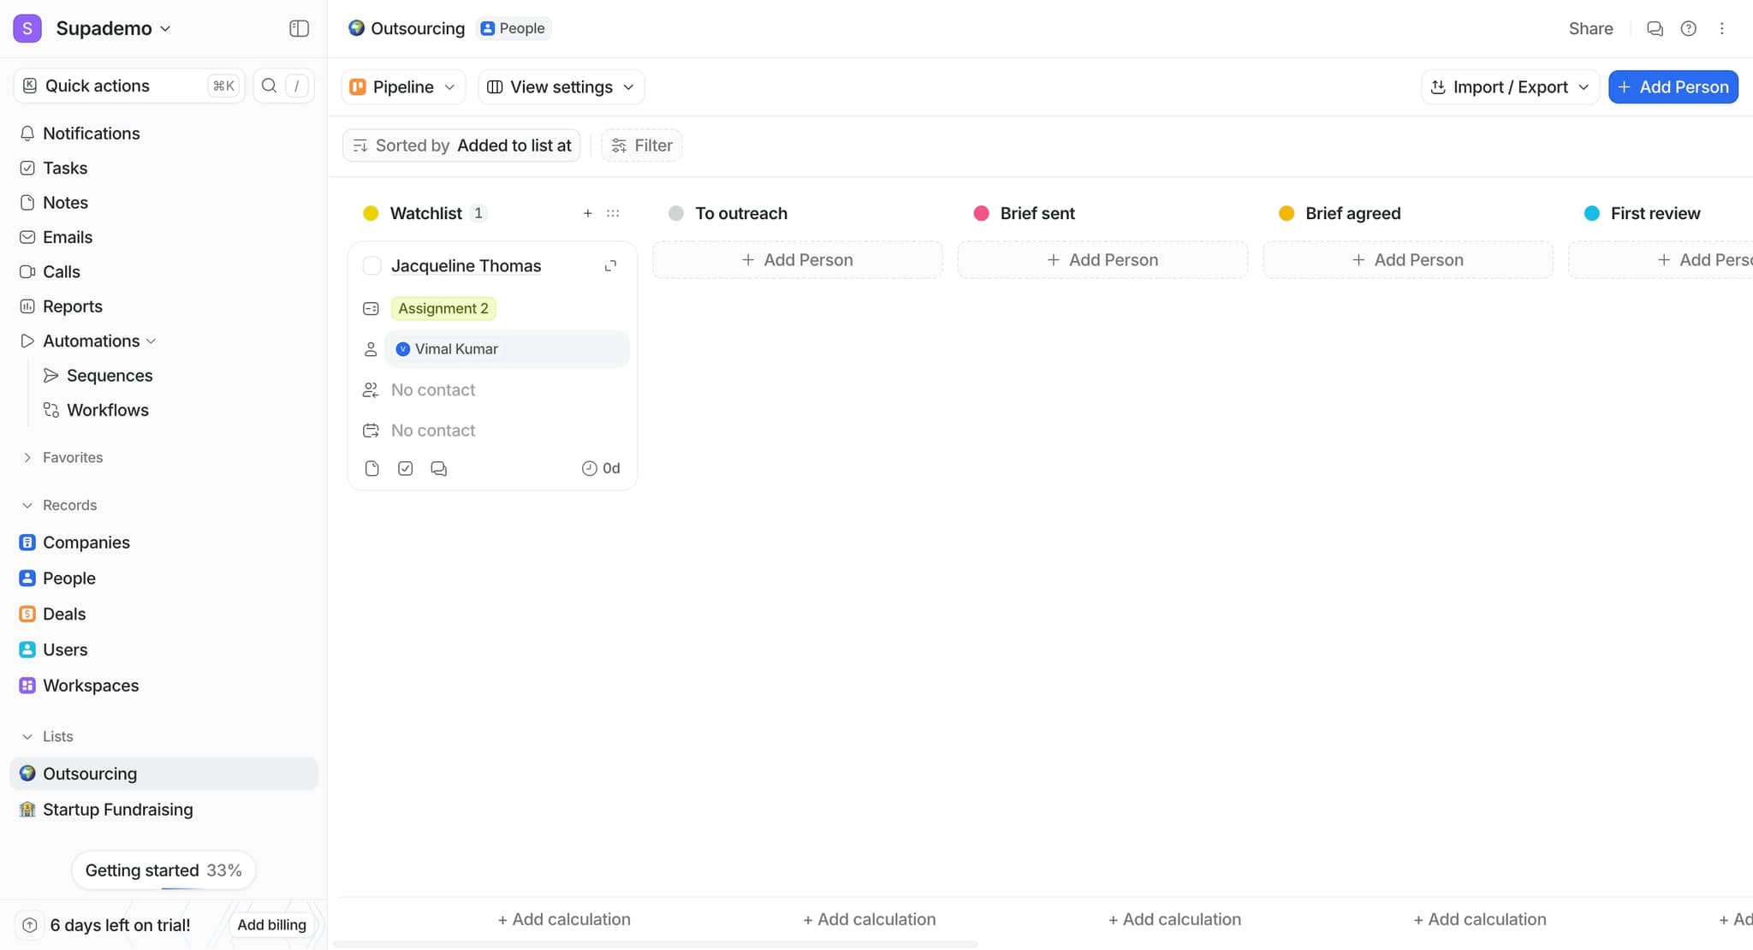Click the notes icon on card
The height and width of the screenshot is (950, 1753).
pos(371,468)
